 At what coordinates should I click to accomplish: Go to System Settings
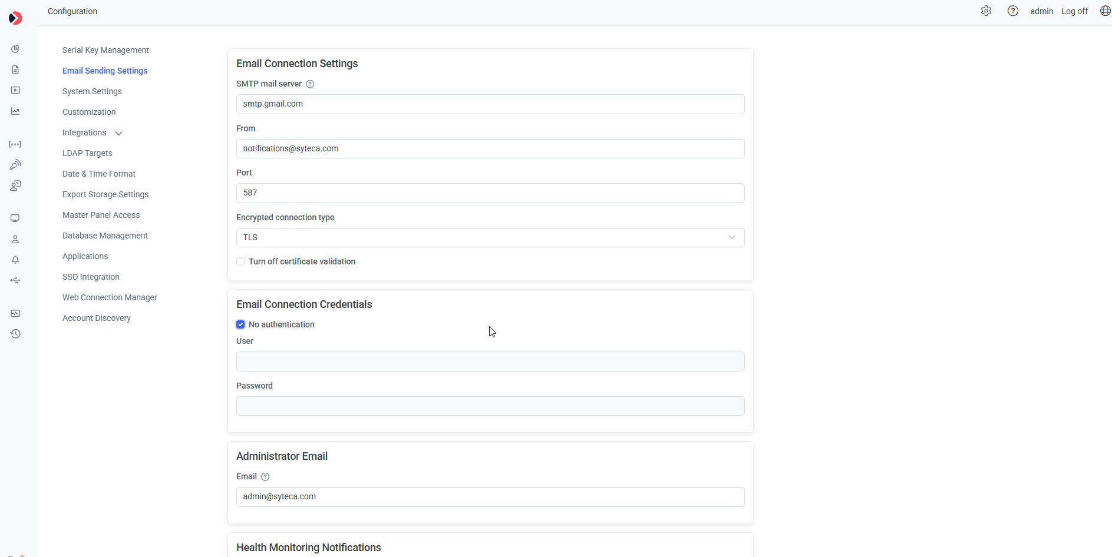pyautogui.click(x=92, y=91)
